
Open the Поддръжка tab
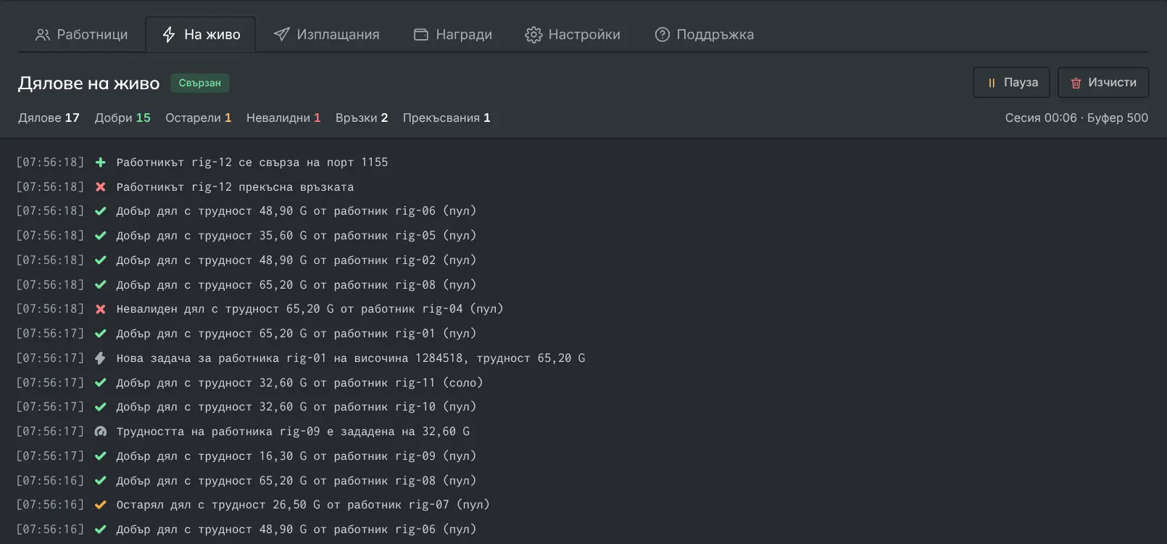[704, 34]
